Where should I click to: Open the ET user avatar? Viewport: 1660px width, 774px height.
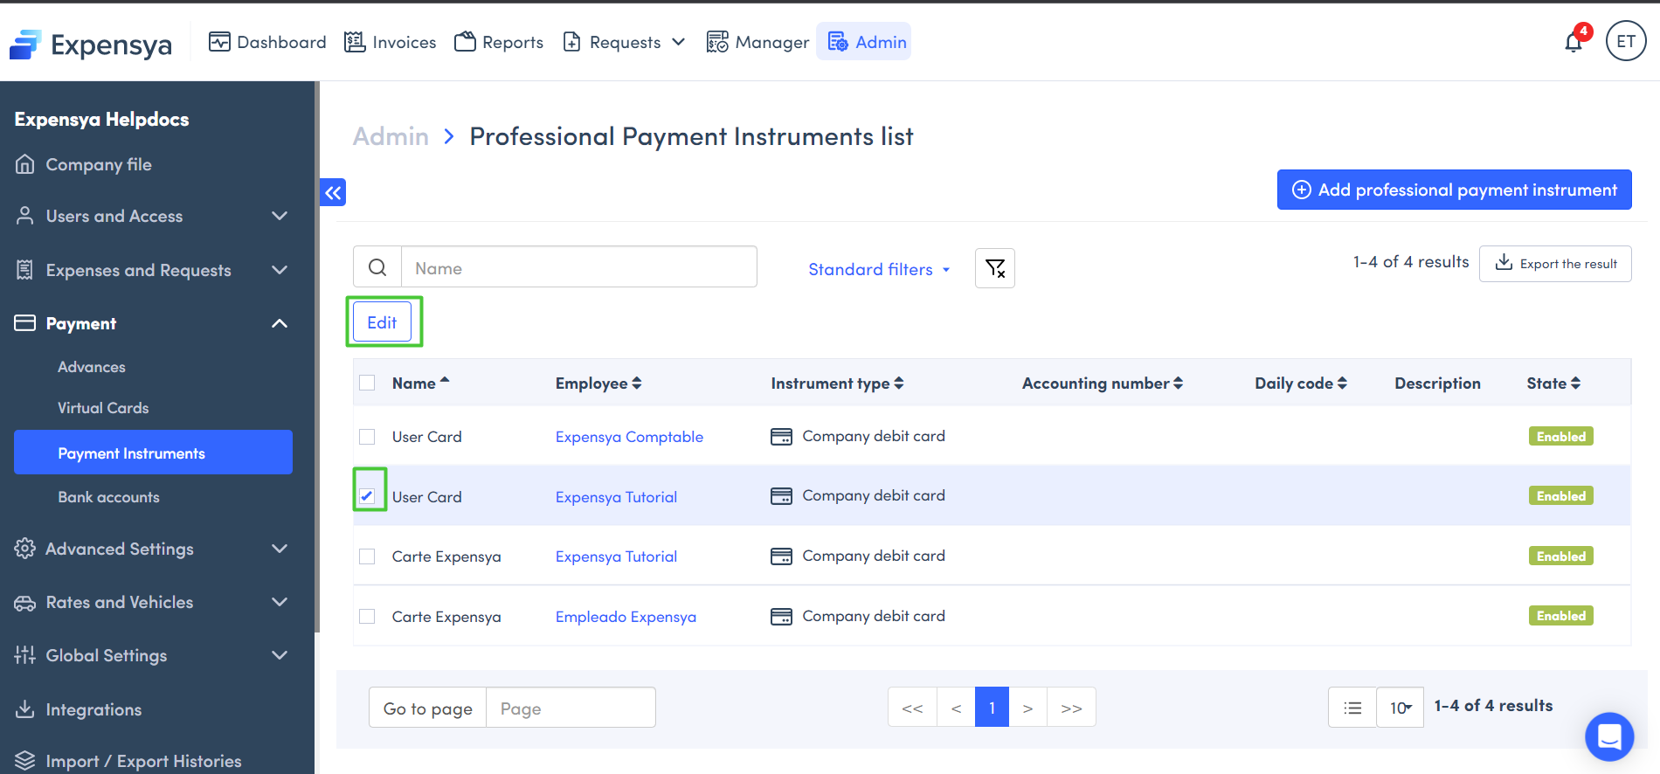(x=1625, y=41)
